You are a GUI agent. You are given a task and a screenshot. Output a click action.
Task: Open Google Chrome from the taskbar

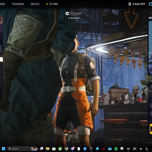66,148
